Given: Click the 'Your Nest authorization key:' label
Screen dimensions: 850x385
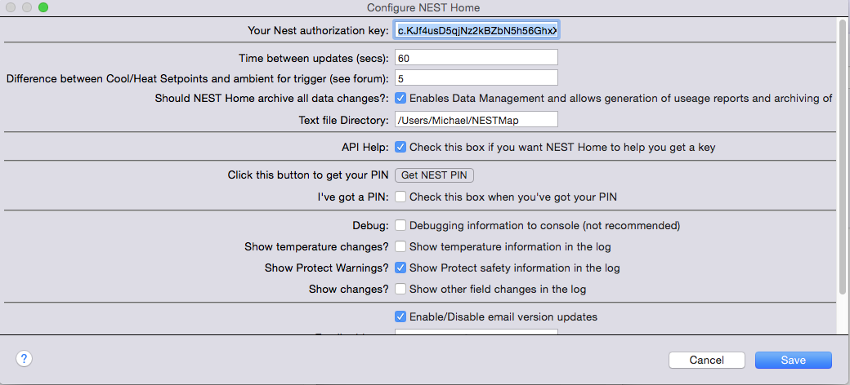Looking at the screenshot, I should [x=318, y=31].
